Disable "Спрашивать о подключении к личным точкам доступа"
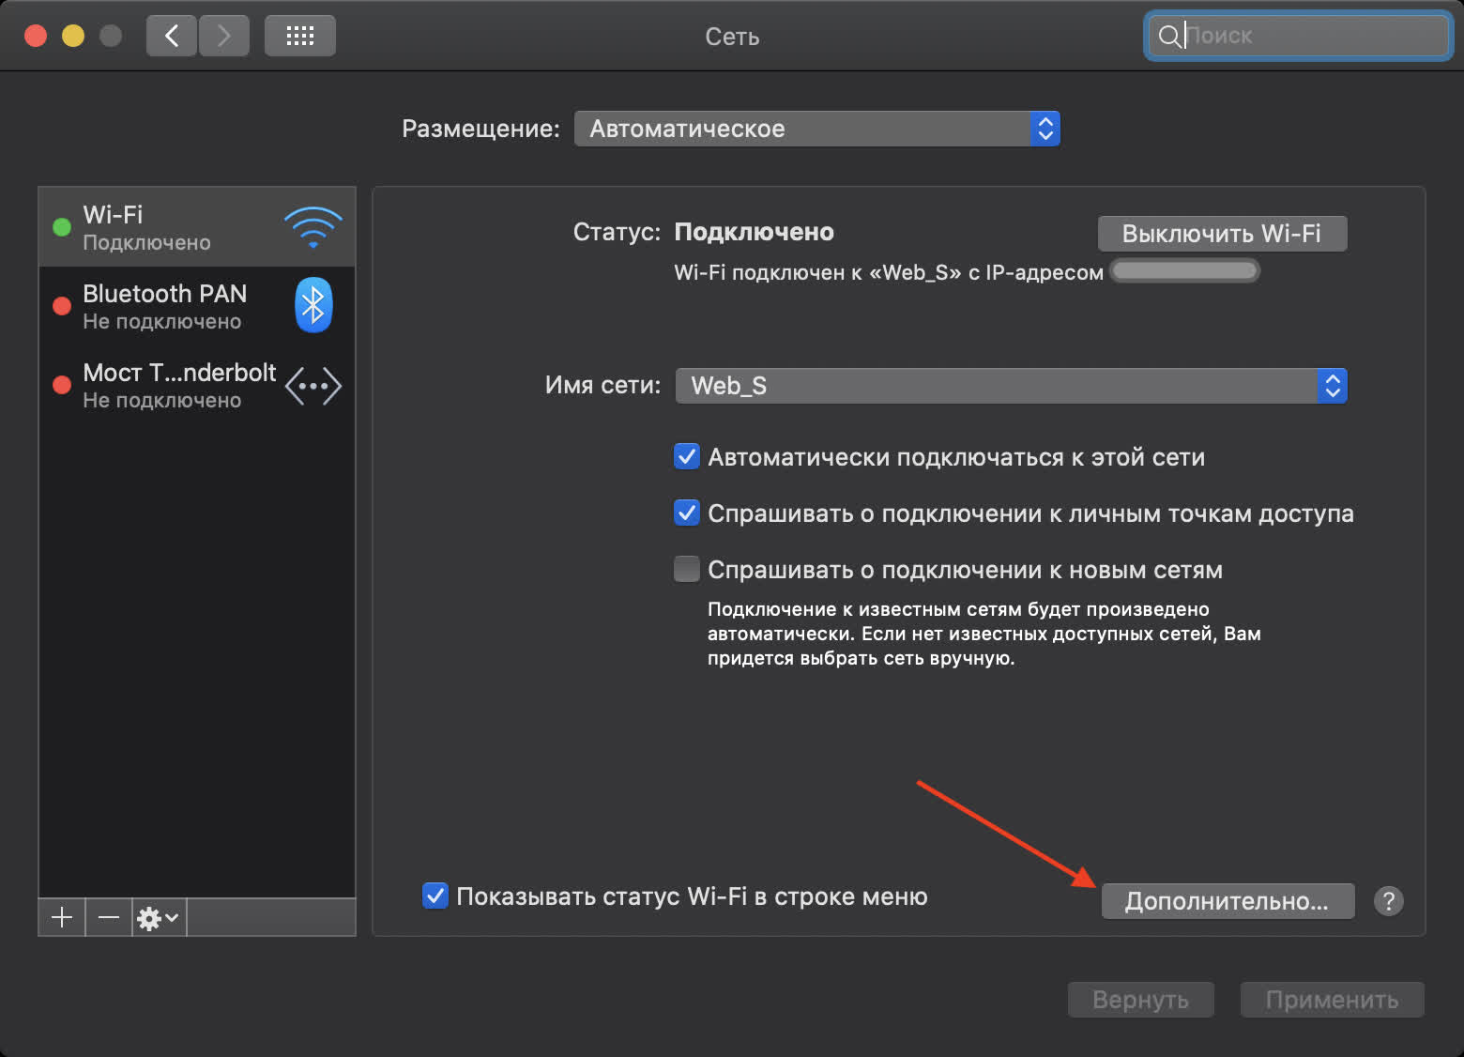1464x1057 pixels. [x=687, y=513]
